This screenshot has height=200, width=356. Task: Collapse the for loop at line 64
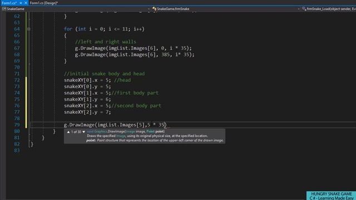pos(28,29)
